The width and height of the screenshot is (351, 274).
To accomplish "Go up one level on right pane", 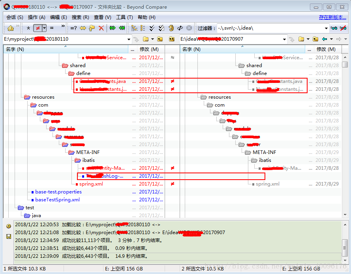I will [x=315, y=39].
